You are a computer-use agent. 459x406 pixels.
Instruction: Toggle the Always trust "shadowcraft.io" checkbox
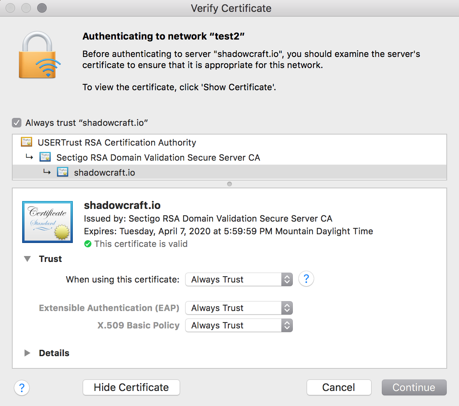pyautogui.click(x=17, y=123)
